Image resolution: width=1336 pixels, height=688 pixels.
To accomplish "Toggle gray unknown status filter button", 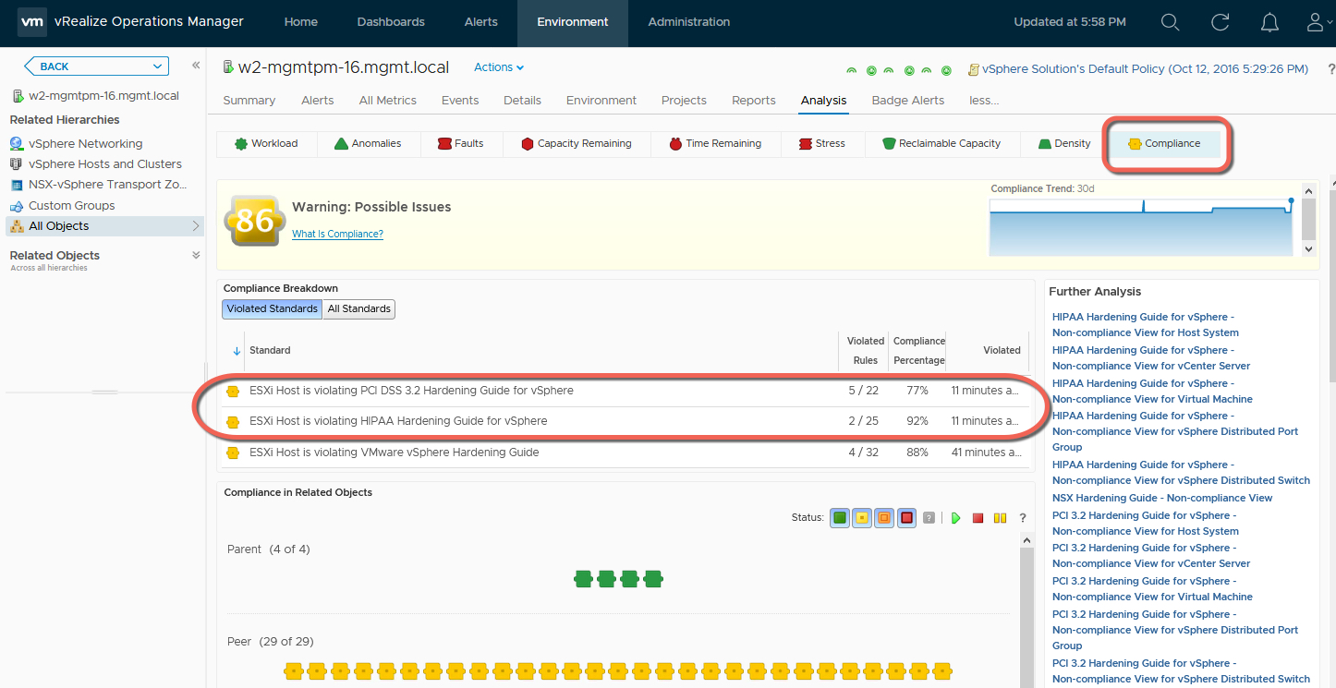I will click(x=929, y=518).
